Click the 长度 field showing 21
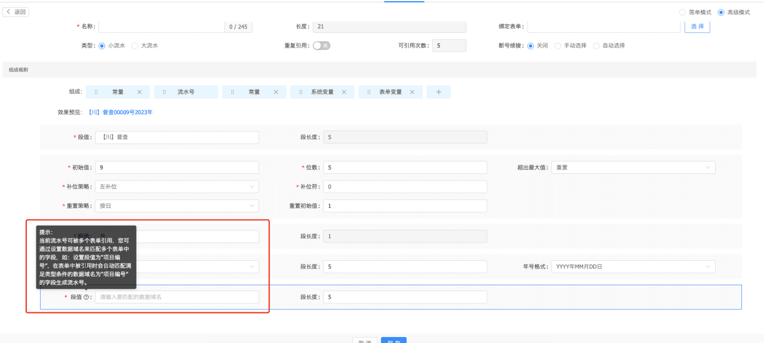Screen dimensions: 764x343 click(x=390, y=26)
